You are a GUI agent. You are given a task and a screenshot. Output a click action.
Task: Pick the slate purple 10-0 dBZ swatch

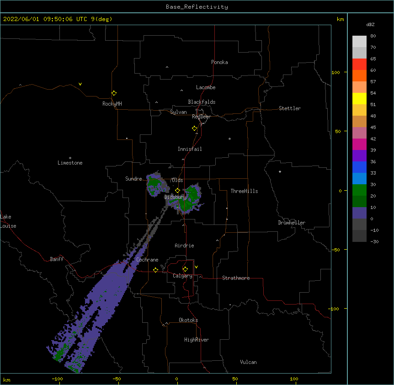(x=359, y=213)
